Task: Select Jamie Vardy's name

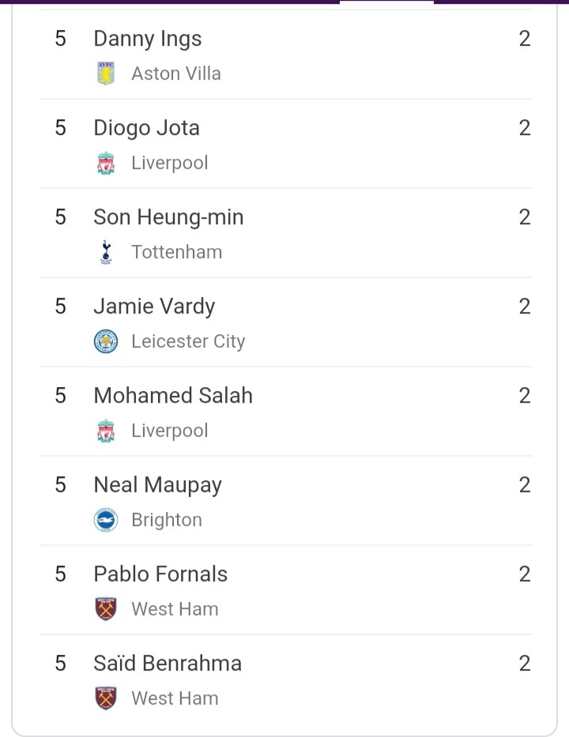Action: (154, 307)
